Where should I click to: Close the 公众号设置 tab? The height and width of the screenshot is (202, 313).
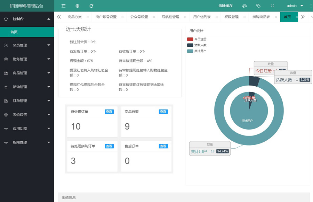(x=154, y=17)
